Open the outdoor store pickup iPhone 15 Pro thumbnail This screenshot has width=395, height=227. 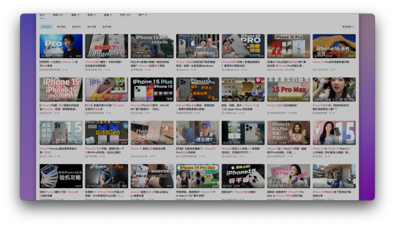(334, 176)
